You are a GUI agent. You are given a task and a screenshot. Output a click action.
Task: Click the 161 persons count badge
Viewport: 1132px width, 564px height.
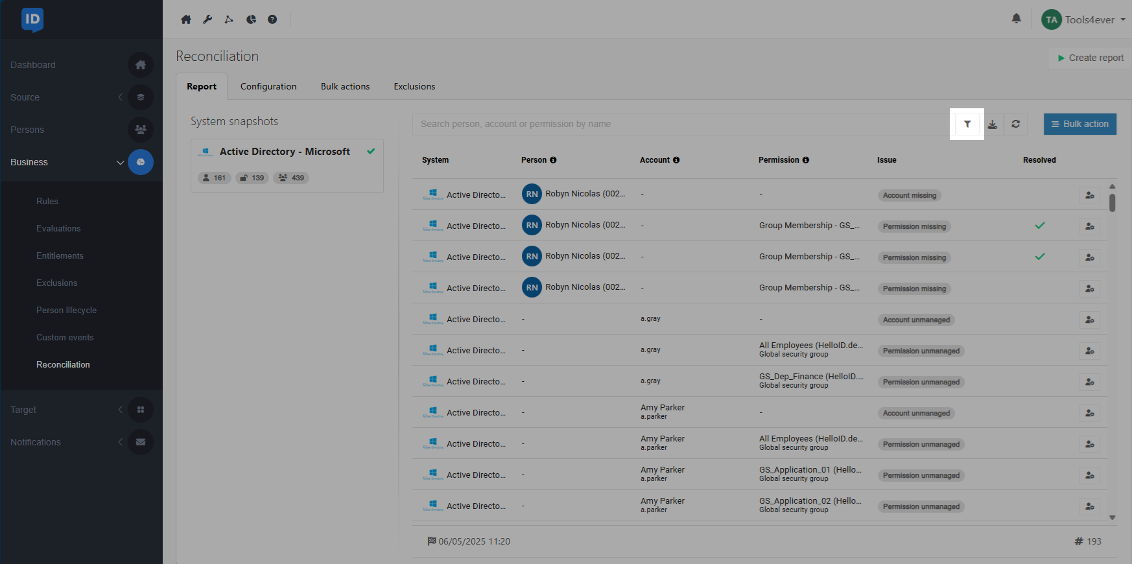pos(215,178)
